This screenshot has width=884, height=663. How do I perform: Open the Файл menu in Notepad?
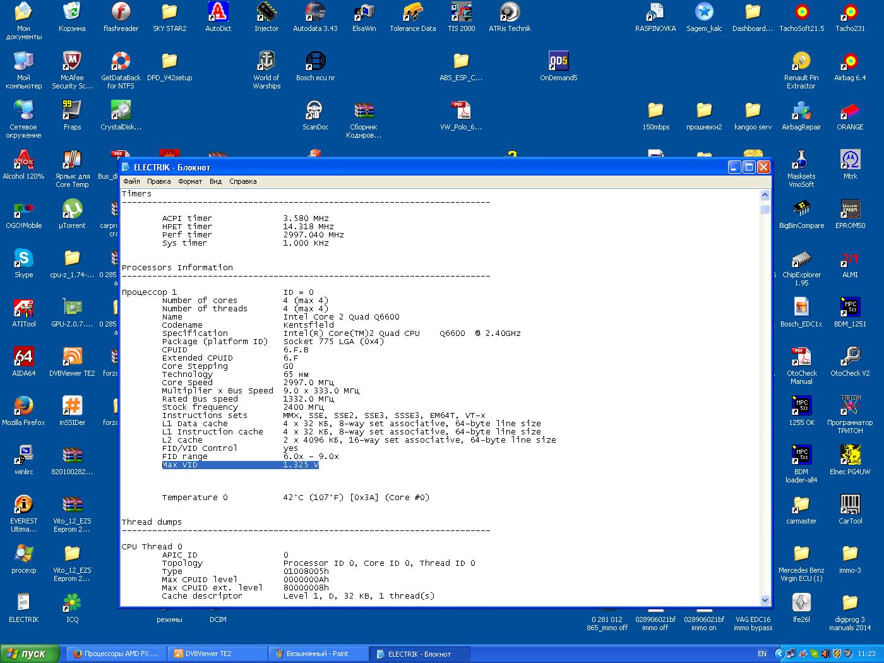131,181
